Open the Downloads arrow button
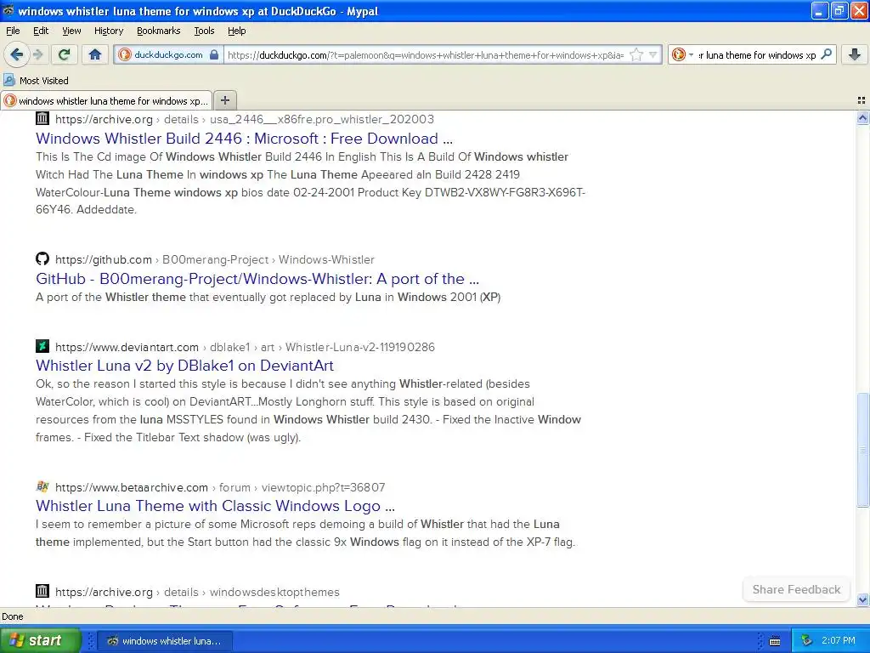This screenshot has height=653, width=870. (855, 54)
